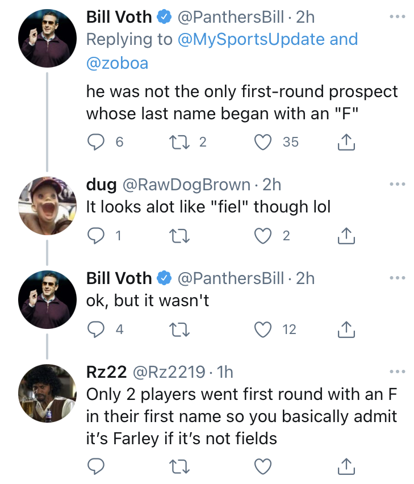The width and height of the screenshot is (414, 484).
Task: Share Bill Voth's first-round prospect tweet
Action: 346,142
